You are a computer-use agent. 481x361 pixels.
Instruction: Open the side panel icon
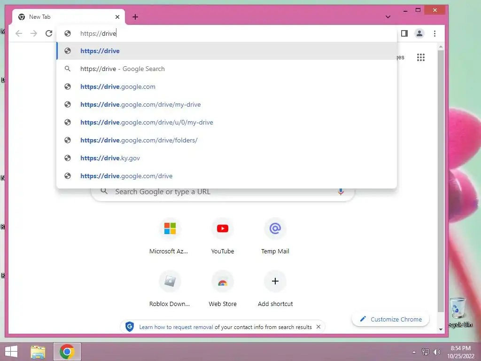(404, 33)
